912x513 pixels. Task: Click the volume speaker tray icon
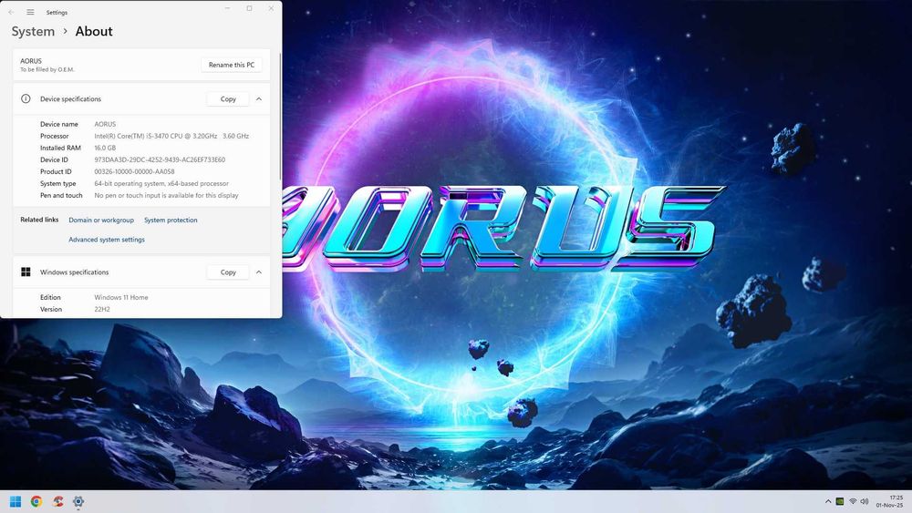pyautogui.click(x=865, y=501)
